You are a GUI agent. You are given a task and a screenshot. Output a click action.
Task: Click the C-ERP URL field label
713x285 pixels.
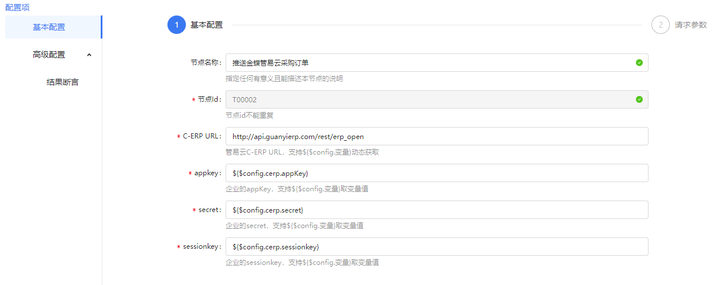click(201, 136)
